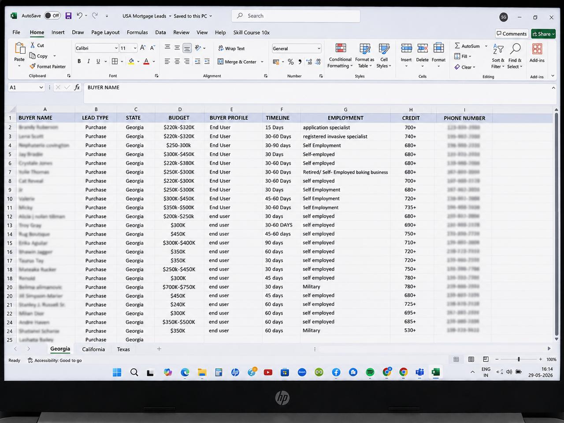Screen dimensions: 564x423
Task: Open the Insert ribbon tab
Action: pyautogui.click(x=58, y=32)
